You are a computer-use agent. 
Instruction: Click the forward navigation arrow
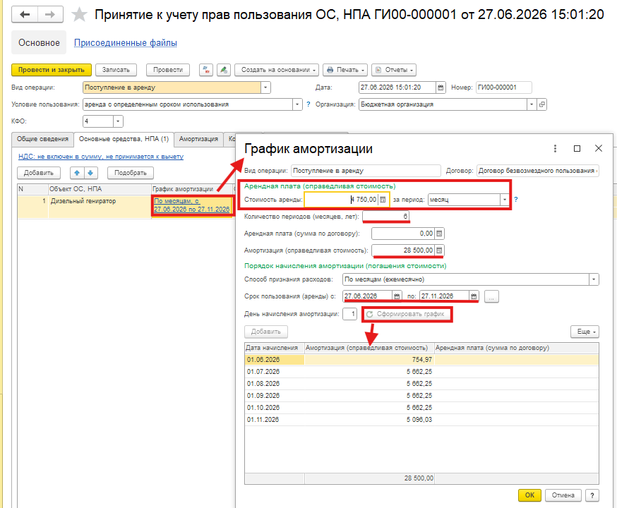click(x=50, y=15)
